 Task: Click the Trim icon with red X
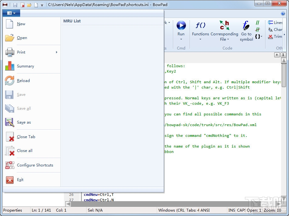tap(270, 37)
